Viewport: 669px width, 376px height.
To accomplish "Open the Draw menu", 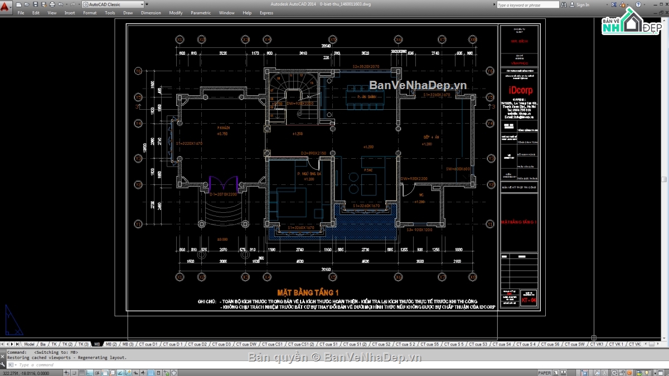I will (128, 13).
